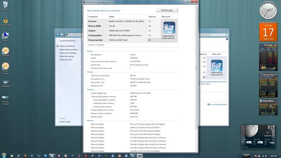This screenshot has width=281, height=158.
Task: Click the Number of processor cores label
Action: pyautogui.click(x=101, y=68)
